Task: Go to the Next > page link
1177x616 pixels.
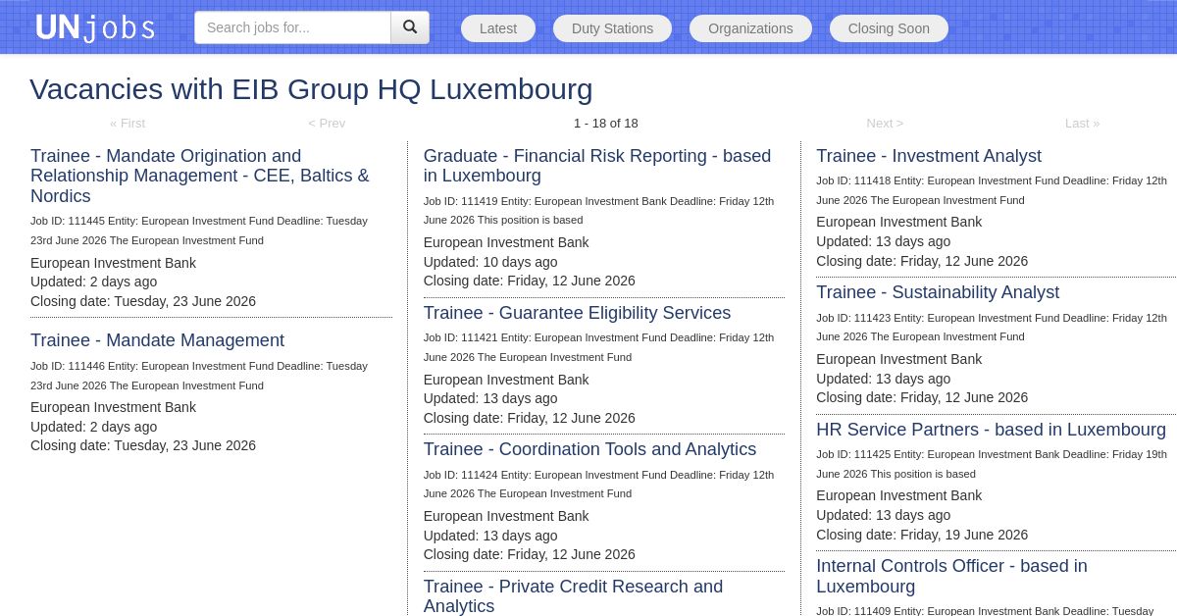Action: pos(885,123)
